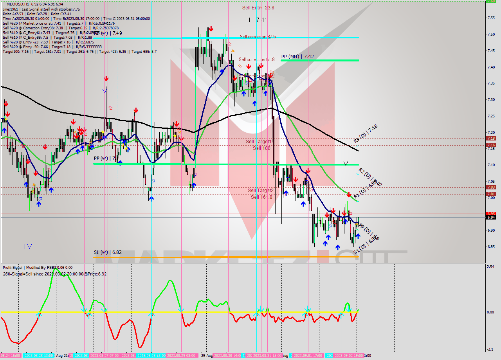Click the 'S1 (w) | 6.82' support label
The image size is (501, 360).
click(x=108, y=252)
